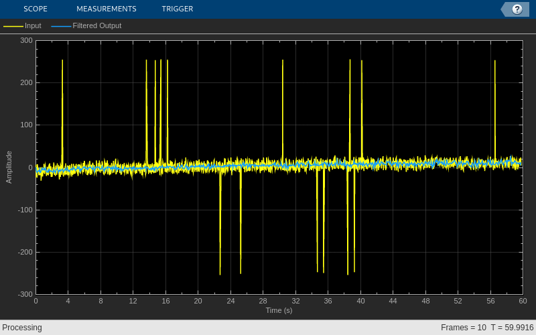Toggle the Input legend entry
The image size is (536, 335).
coord(22,25)
